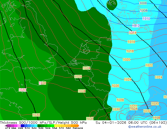Click the white-background 1030 label
Viewport: 167px width, 129px height.
pos(22,90)
